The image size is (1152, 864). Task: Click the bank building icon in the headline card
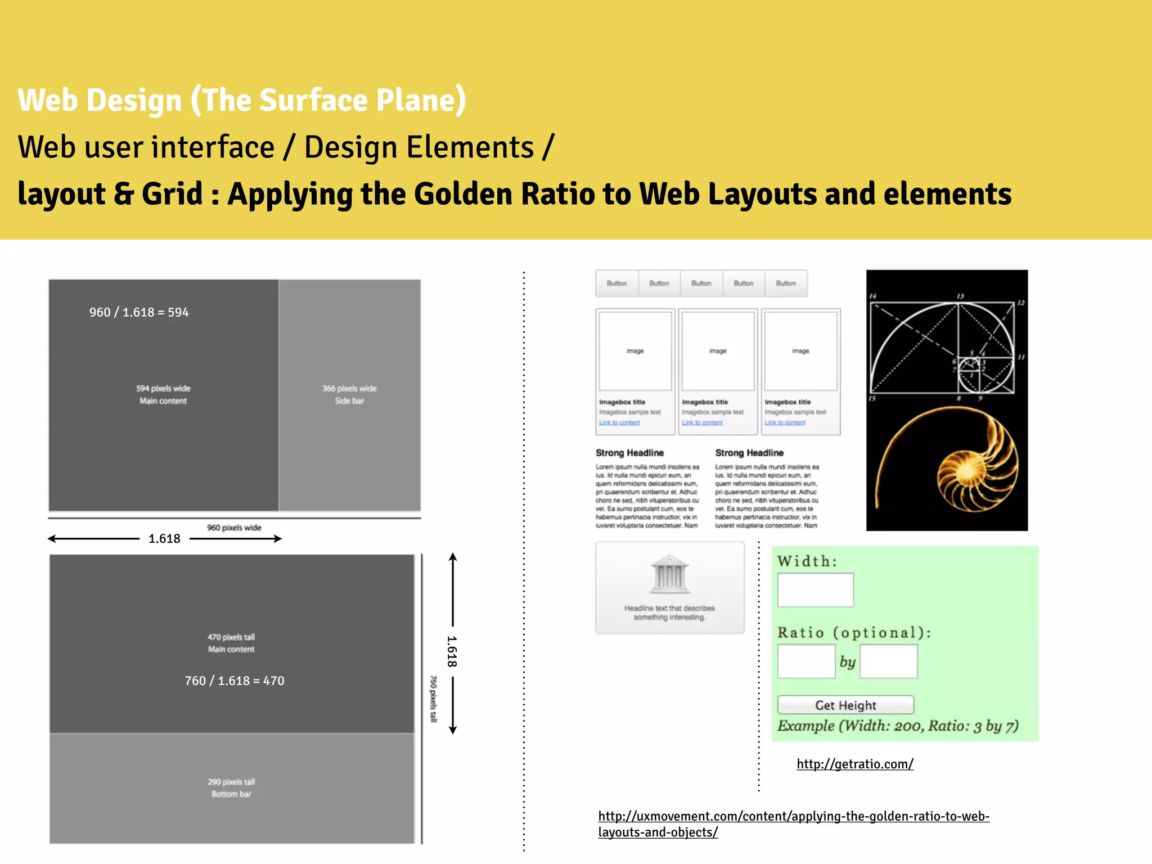pyautogui.click(x=669, y=574)
